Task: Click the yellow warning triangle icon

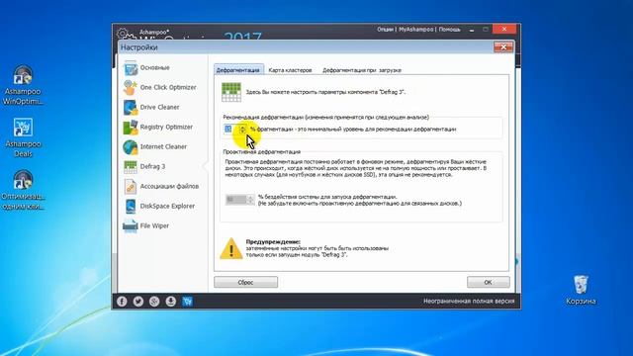Action: coord(230,248)
